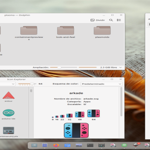This screenshot has height=150, width=150.
Task: Click the Ampliación zoom slider in Dolphin
Action: 63,67
